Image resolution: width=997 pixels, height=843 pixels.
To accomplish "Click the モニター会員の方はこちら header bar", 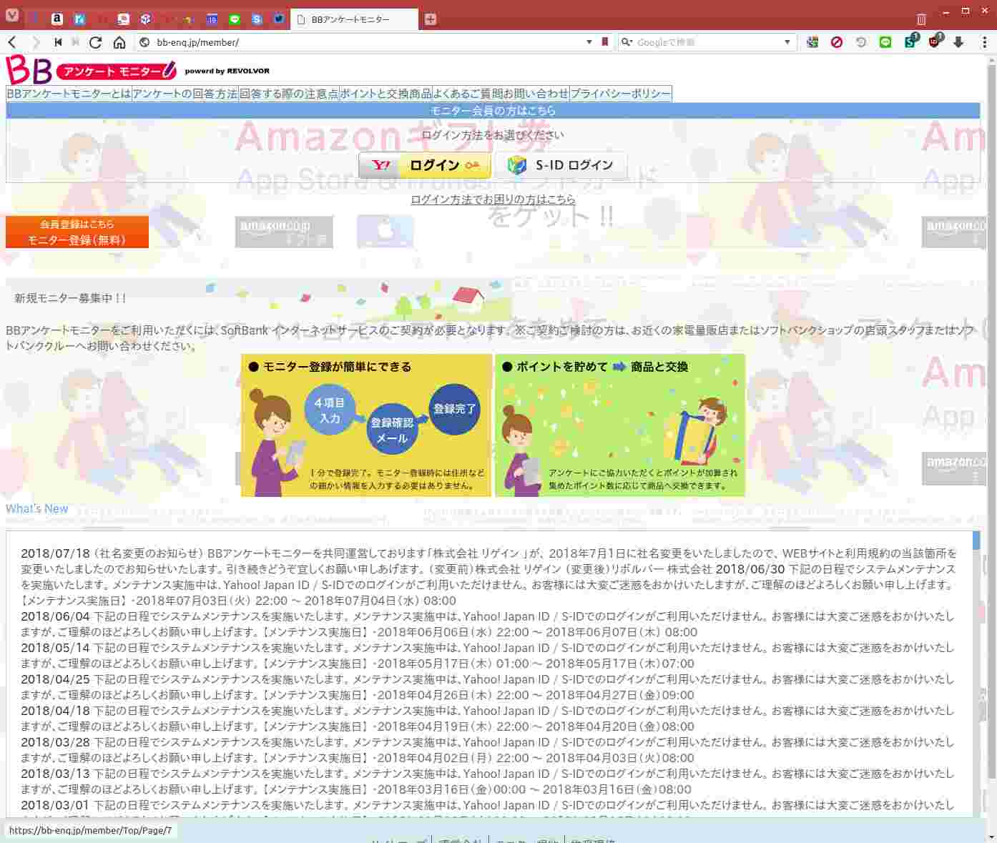I will click(493, 111).
